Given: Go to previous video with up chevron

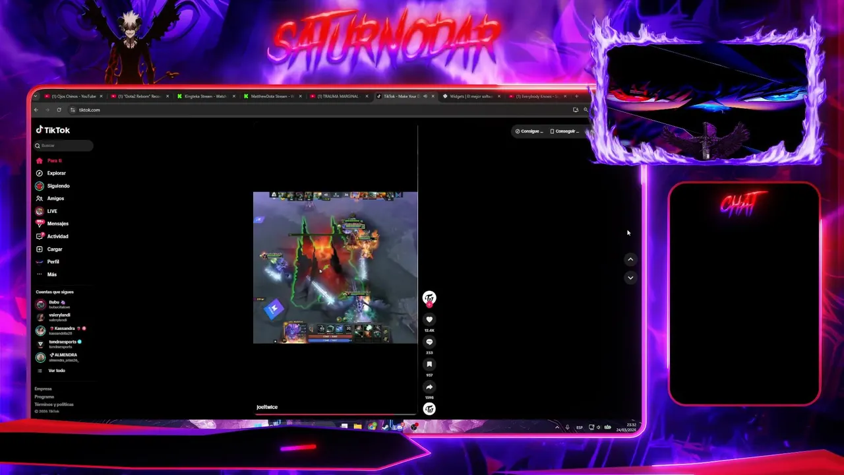Looking at the screenshot, I should (630, 259).
